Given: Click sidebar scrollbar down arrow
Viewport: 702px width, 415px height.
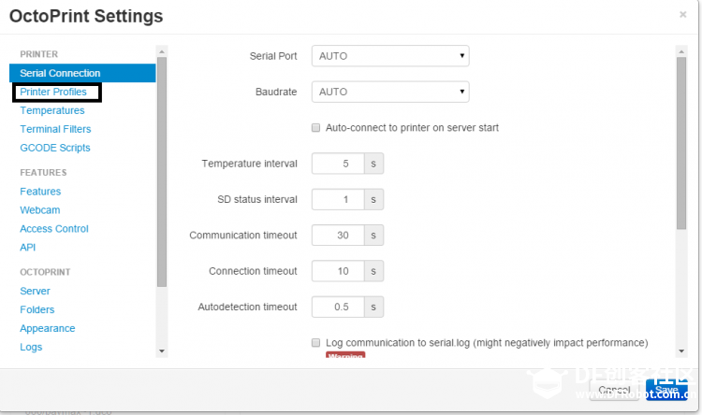Looking at the screenshot, I should (x=162, y=351).
